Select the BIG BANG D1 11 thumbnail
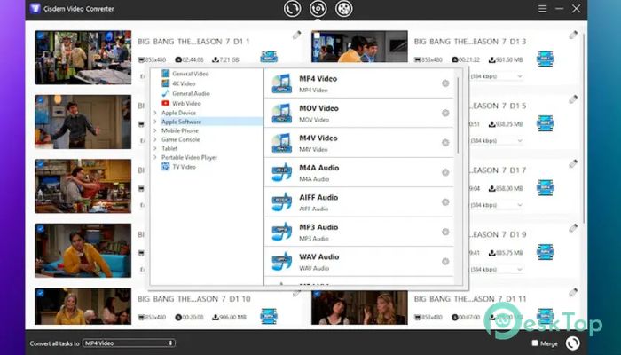The height and width of the screenshot is (355, 621). click(359, 308)
